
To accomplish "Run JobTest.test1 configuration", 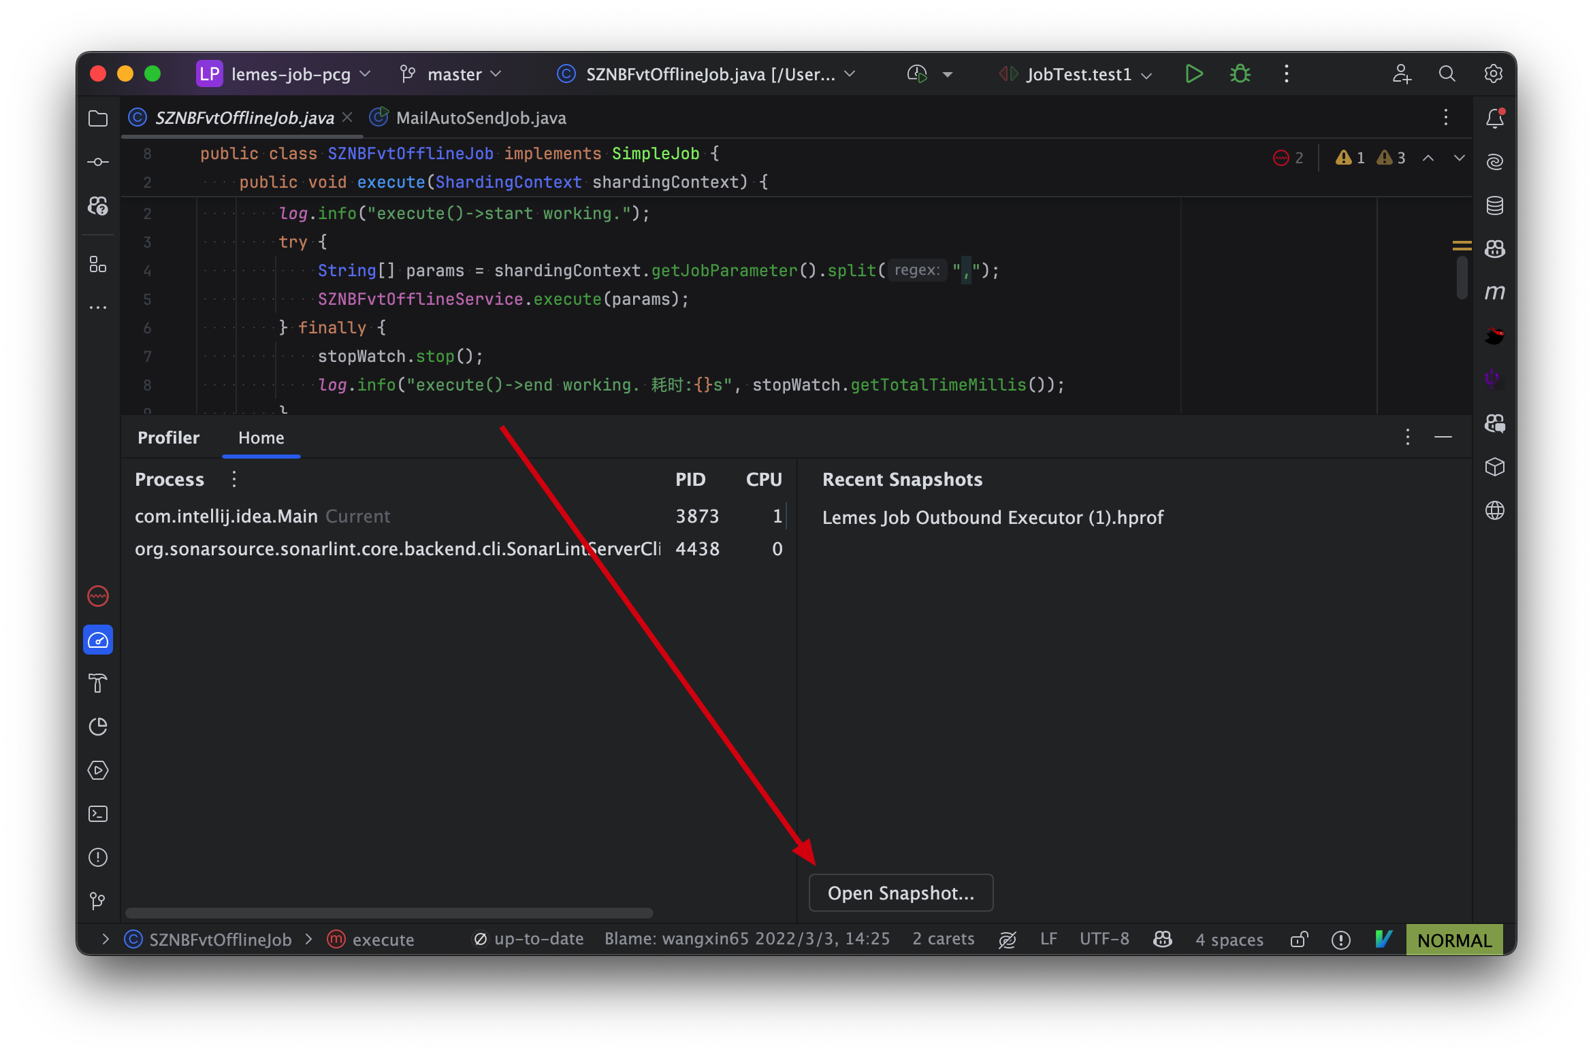I will (x=1194, y=73).
